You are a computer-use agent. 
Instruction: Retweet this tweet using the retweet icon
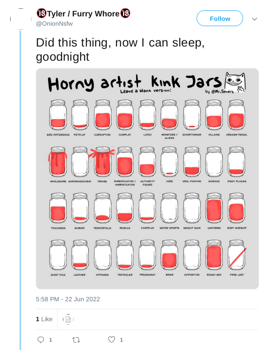76,340
